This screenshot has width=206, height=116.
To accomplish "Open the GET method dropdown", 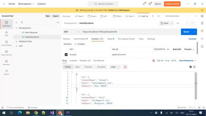I will [71, 32].
